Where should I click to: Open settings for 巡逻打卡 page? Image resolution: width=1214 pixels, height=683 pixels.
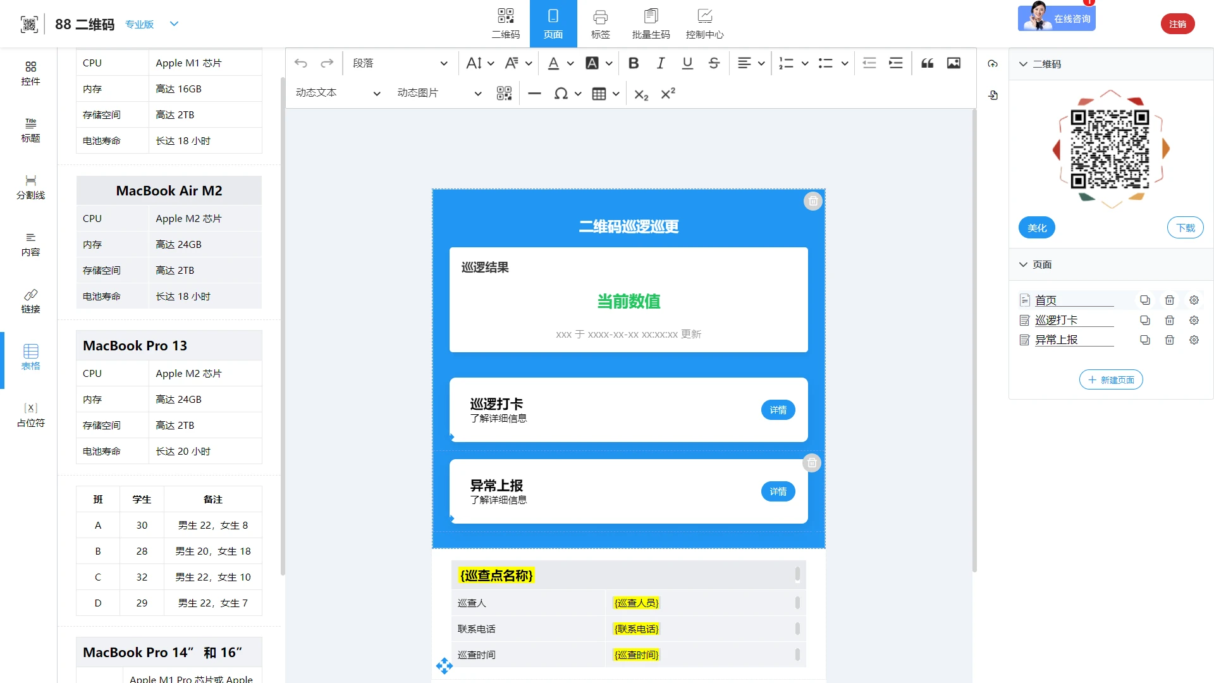pos(1194,320)
